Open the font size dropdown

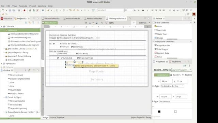point(132,10)
